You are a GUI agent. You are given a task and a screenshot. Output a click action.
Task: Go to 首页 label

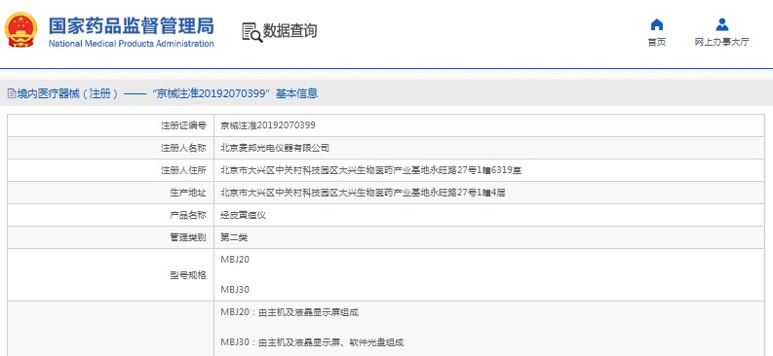pyautogui.click(x=657, y=42)
